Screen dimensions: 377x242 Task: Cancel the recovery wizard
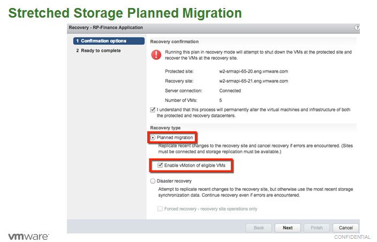coord(345,228)
